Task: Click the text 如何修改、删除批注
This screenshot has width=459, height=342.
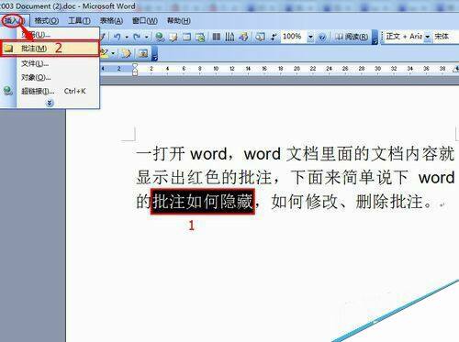Action: pos(347,202)
